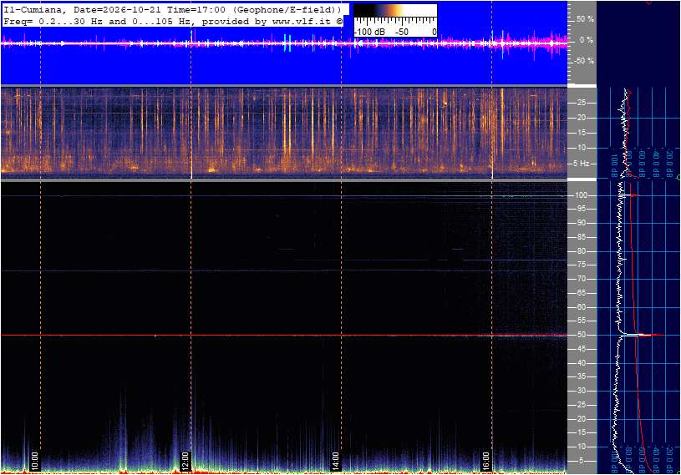Click the 10:00 time marker label
Viewport: 681px width, 475px height.
(35, 461)
